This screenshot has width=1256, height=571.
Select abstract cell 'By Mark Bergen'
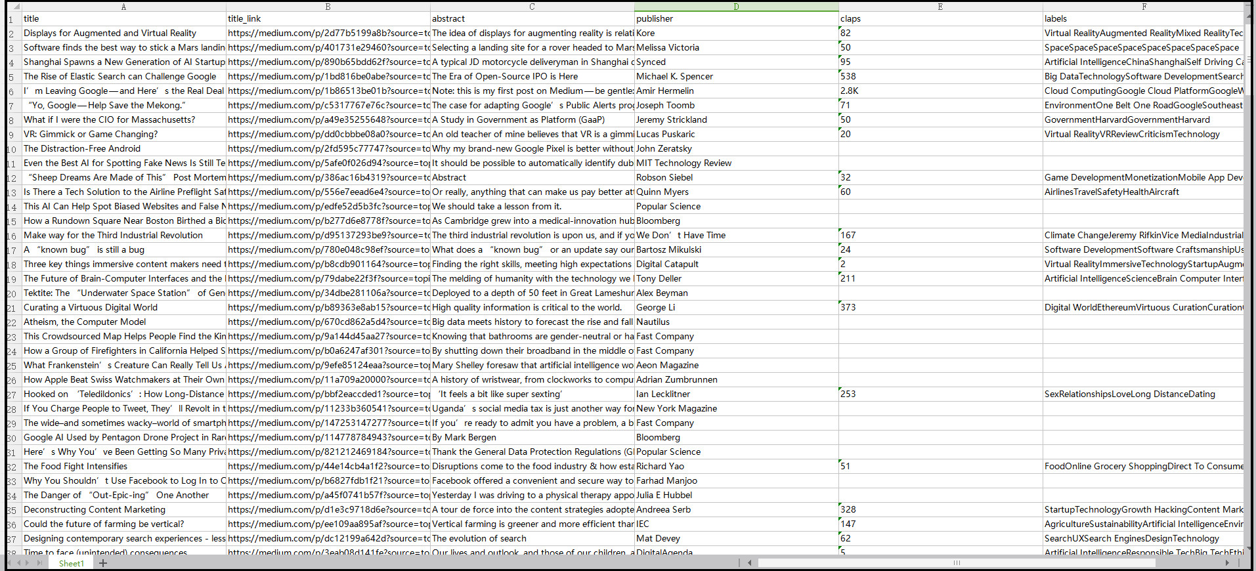coord(532,437)
